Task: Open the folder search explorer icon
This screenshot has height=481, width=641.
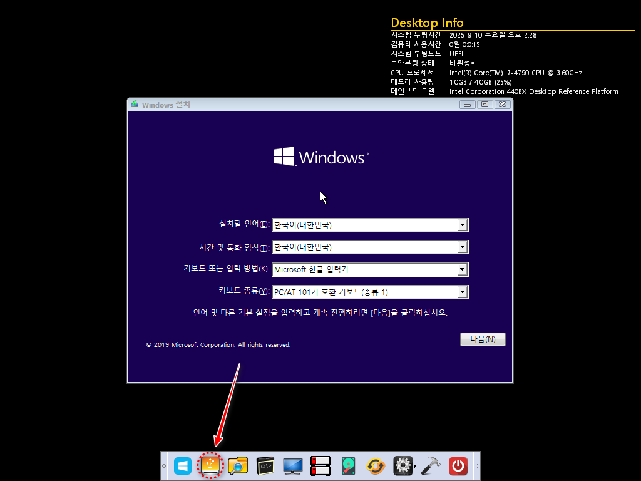Action: pyautogui.click(x=238, y=466)
